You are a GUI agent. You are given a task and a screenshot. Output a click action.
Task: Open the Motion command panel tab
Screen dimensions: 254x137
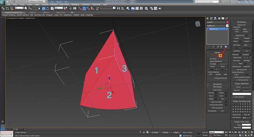219,18
